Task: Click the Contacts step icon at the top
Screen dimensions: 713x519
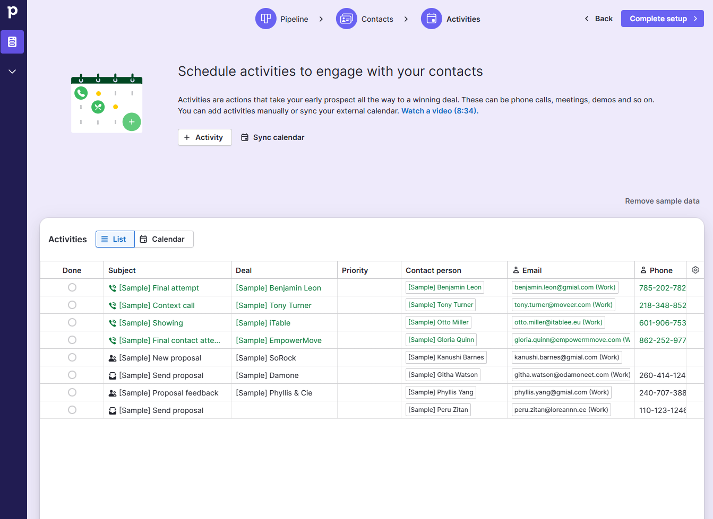Action: pos(347,19)
